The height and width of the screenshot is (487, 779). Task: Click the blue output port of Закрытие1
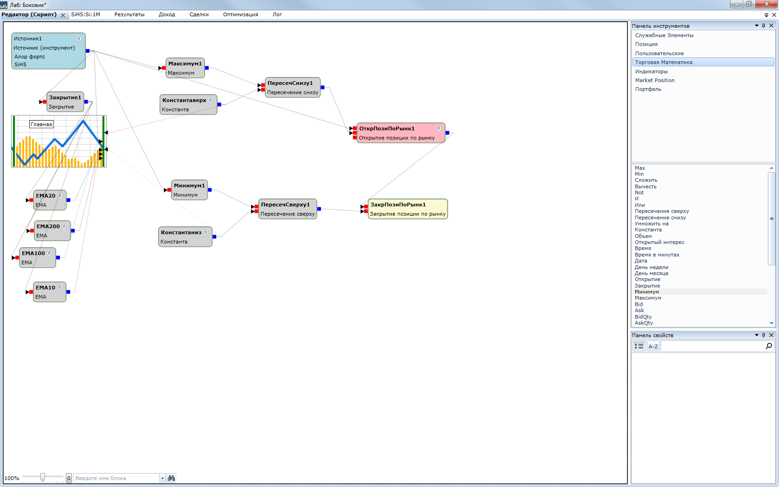tap(86, 102)
